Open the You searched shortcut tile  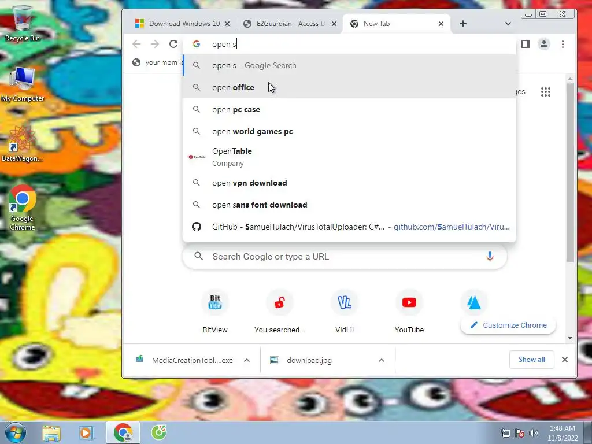tap(279, 312)
